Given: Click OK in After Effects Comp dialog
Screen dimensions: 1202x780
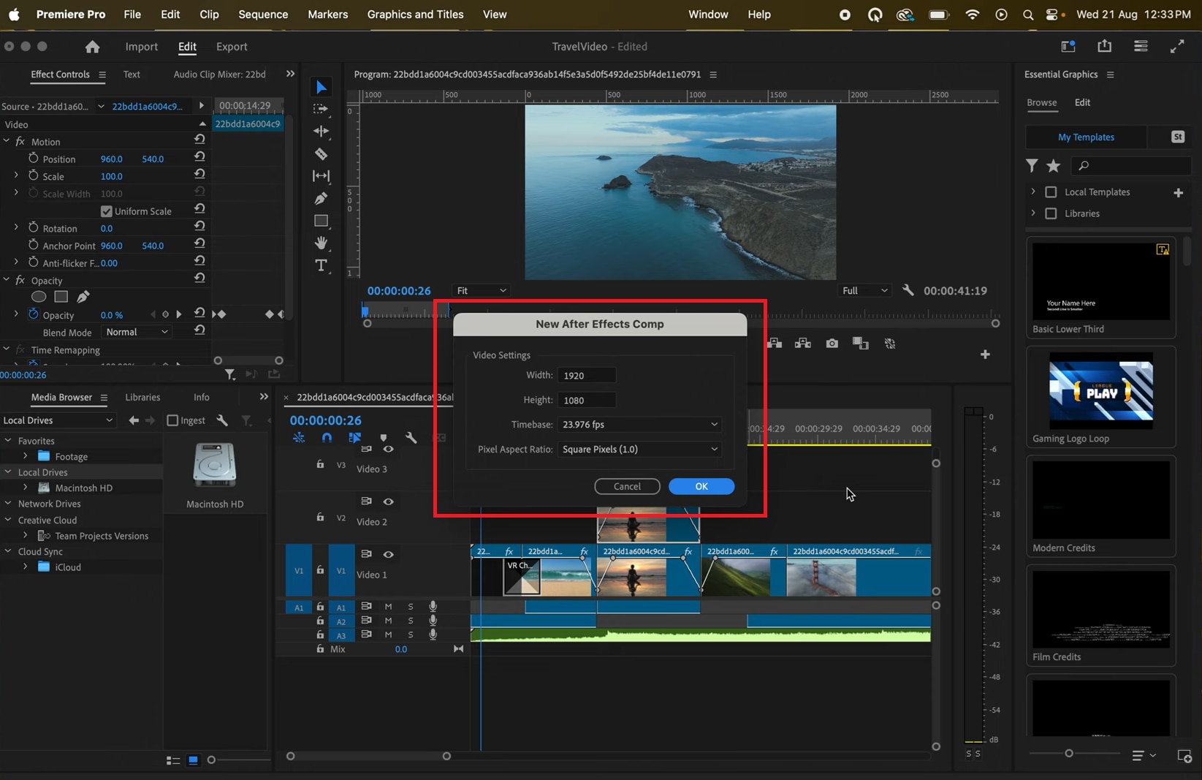Looking at the screenshot, I should click(x=701, y=487).
